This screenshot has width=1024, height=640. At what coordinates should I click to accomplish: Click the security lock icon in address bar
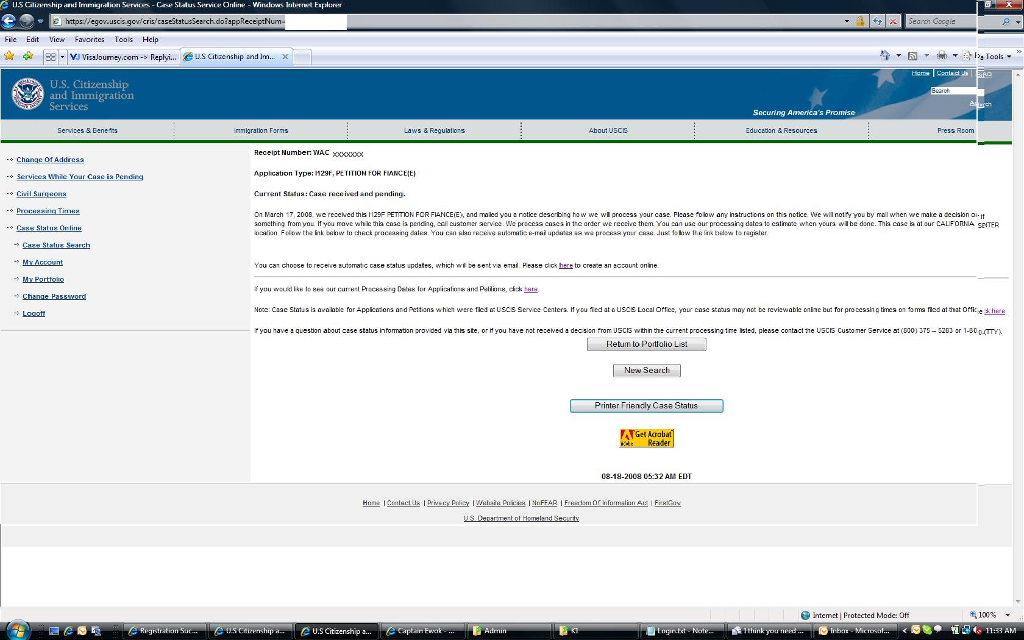[x=860, y=21]
